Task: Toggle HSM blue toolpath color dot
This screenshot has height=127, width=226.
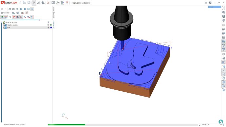Action: point(51,27)
